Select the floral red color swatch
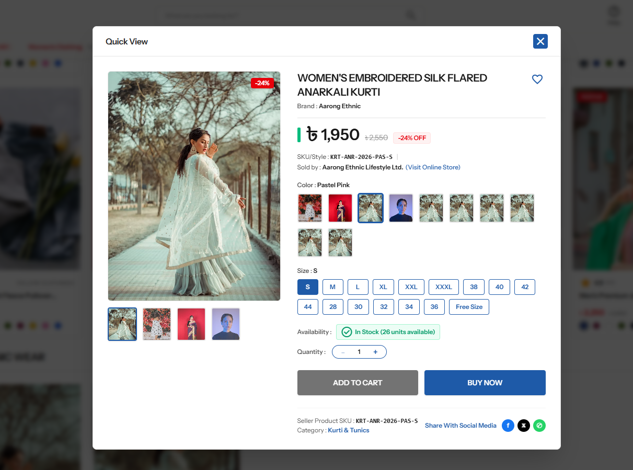633x470 pixels. [310, 208]
